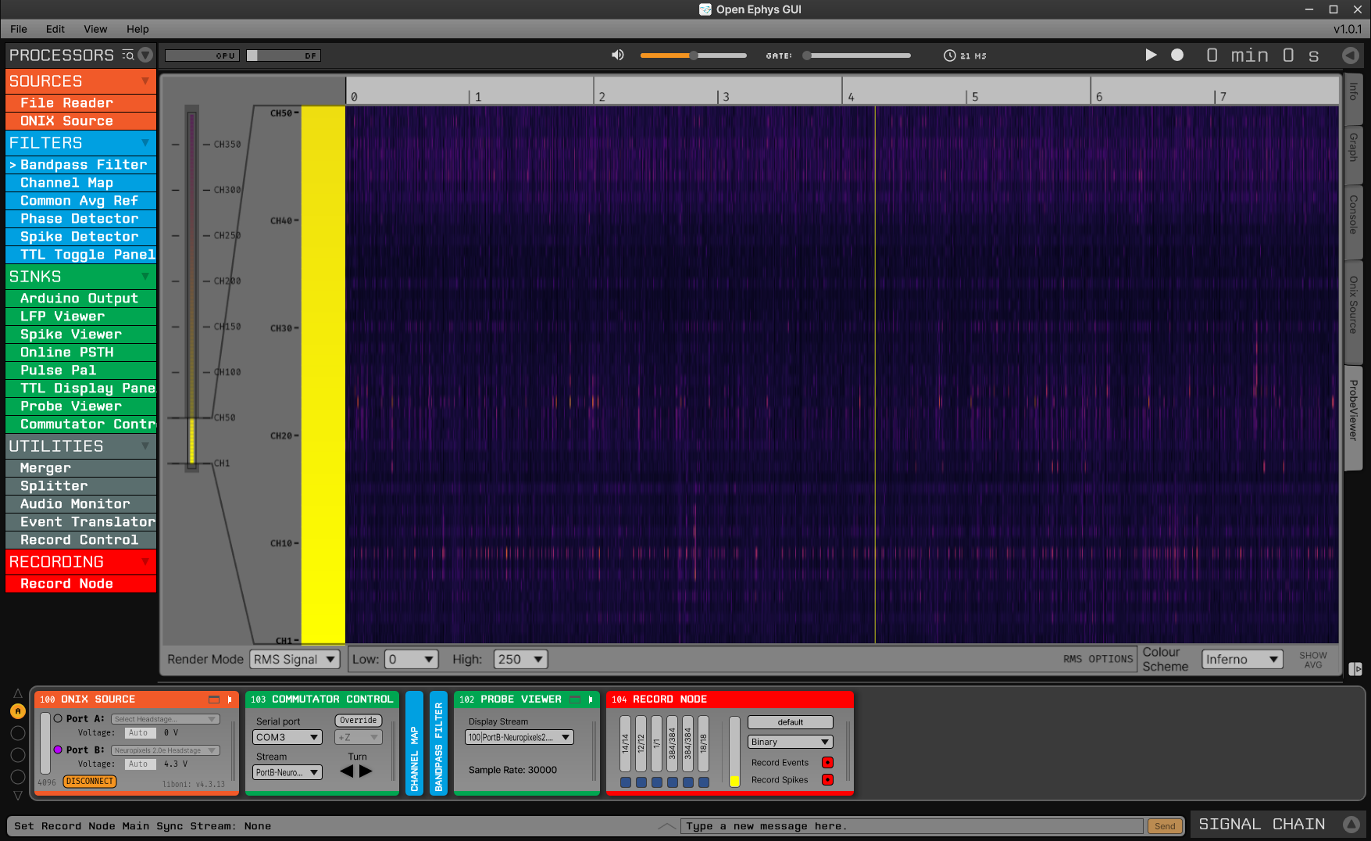
Task: Toggle Record Spikes in Record Node
Action: point(827,779)
